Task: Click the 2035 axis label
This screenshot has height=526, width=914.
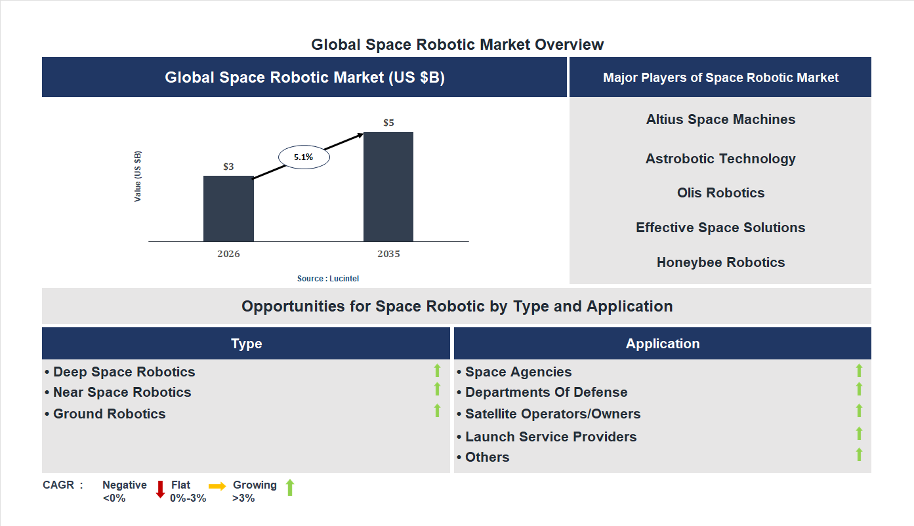Action: (x=388, y=254)
